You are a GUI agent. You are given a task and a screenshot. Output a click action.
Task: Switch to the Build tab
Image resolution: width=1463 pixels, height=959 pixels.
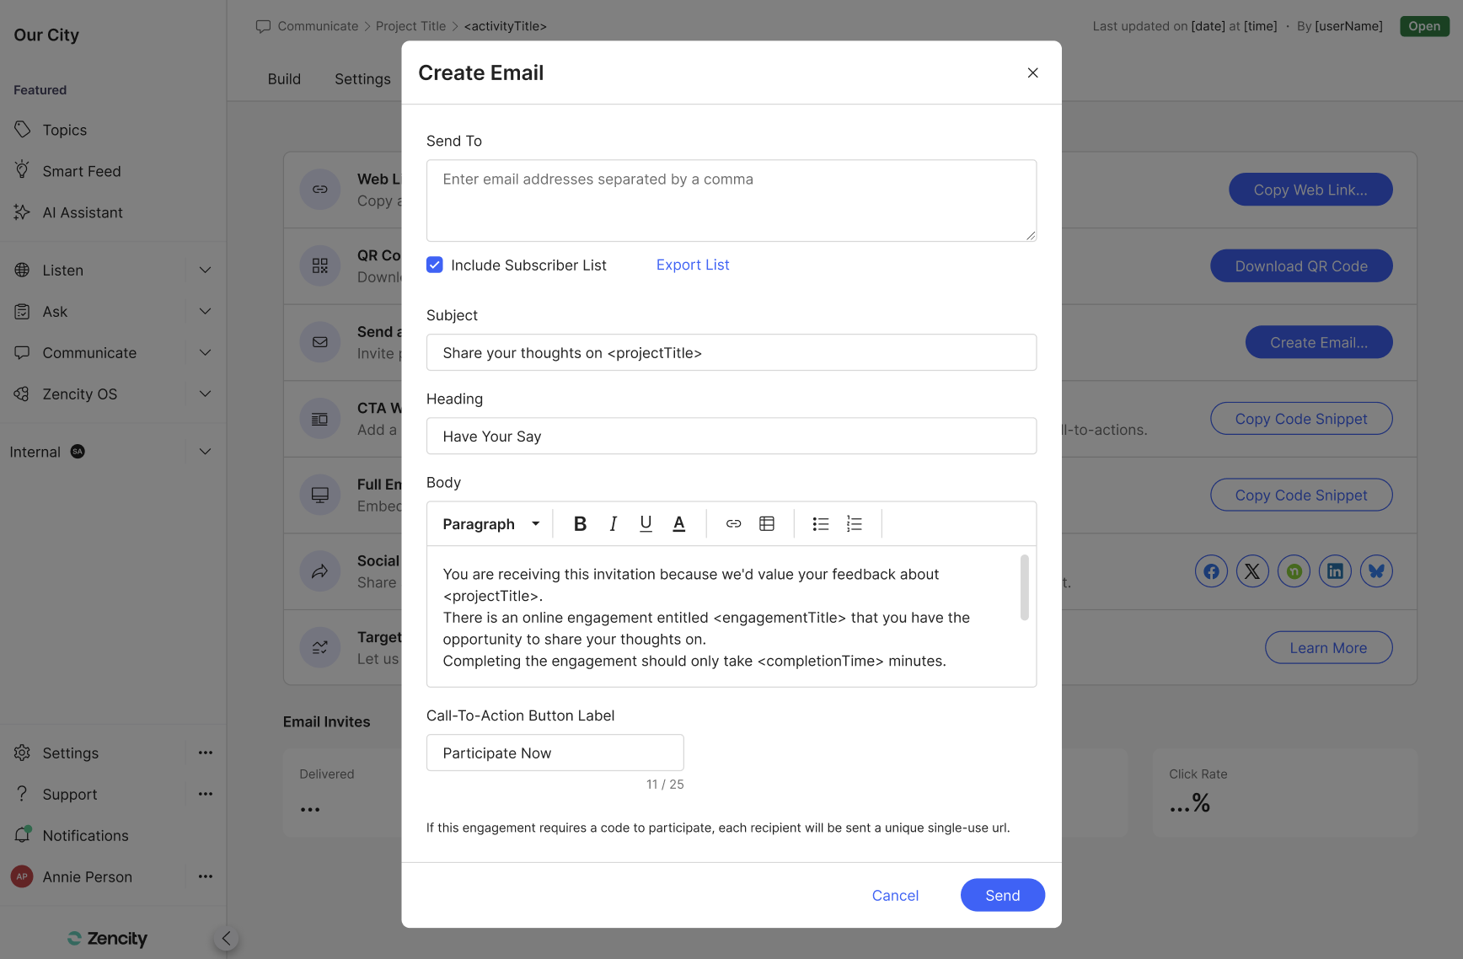pos(284,79)
